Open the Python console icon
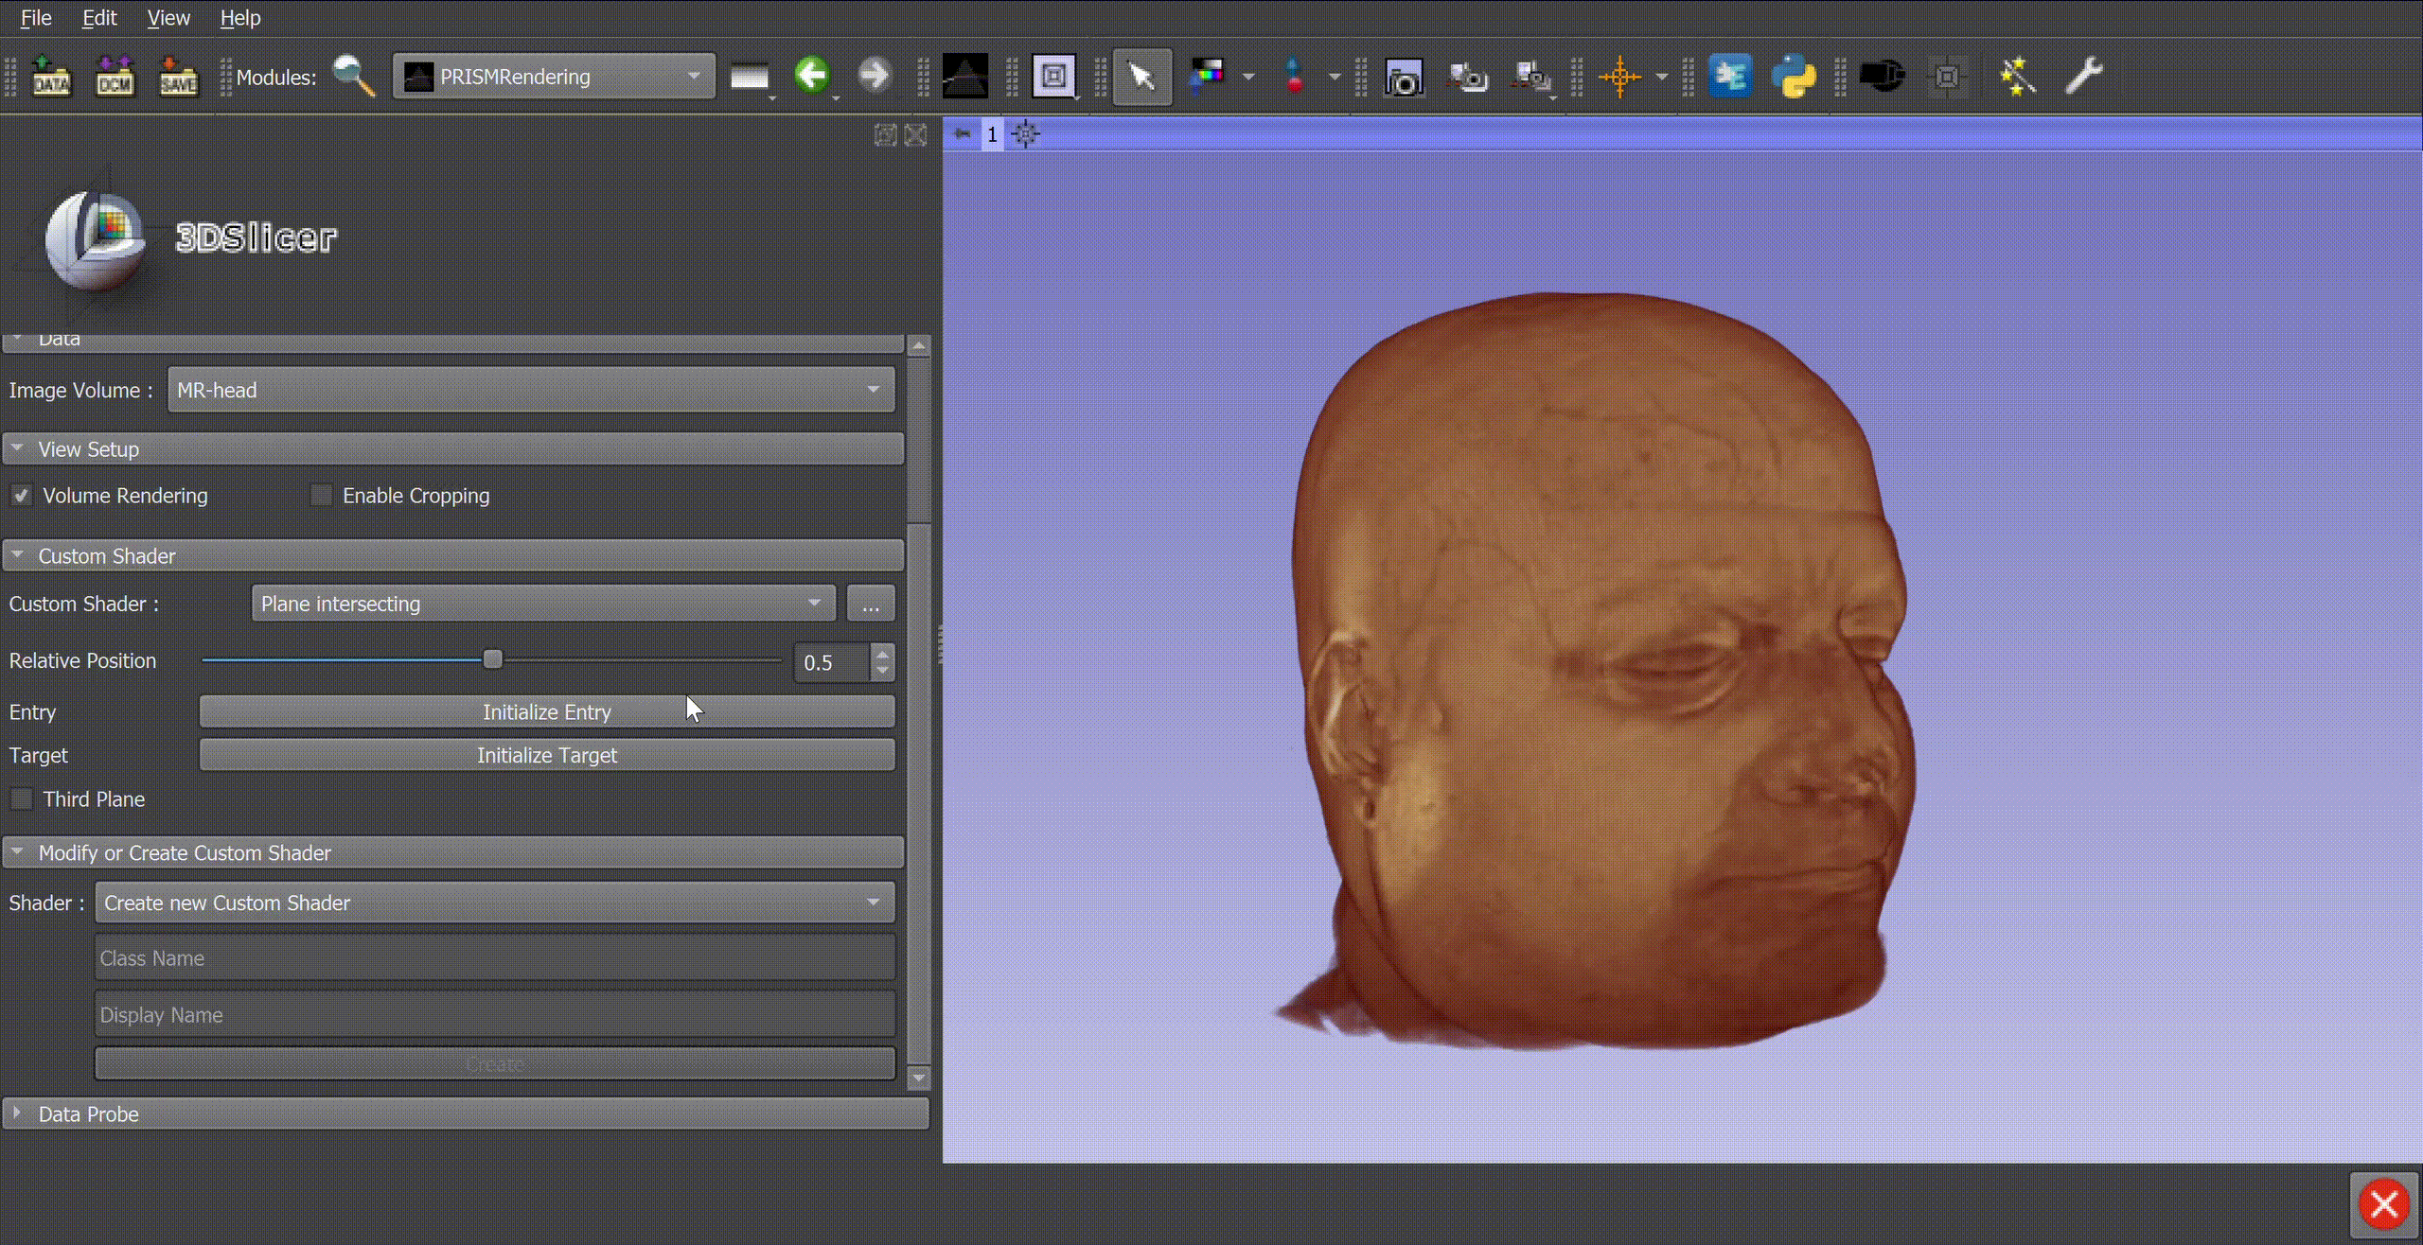Image resolution: width=2423 pixels, height=1245 pixels. [x=1794, y=77]
